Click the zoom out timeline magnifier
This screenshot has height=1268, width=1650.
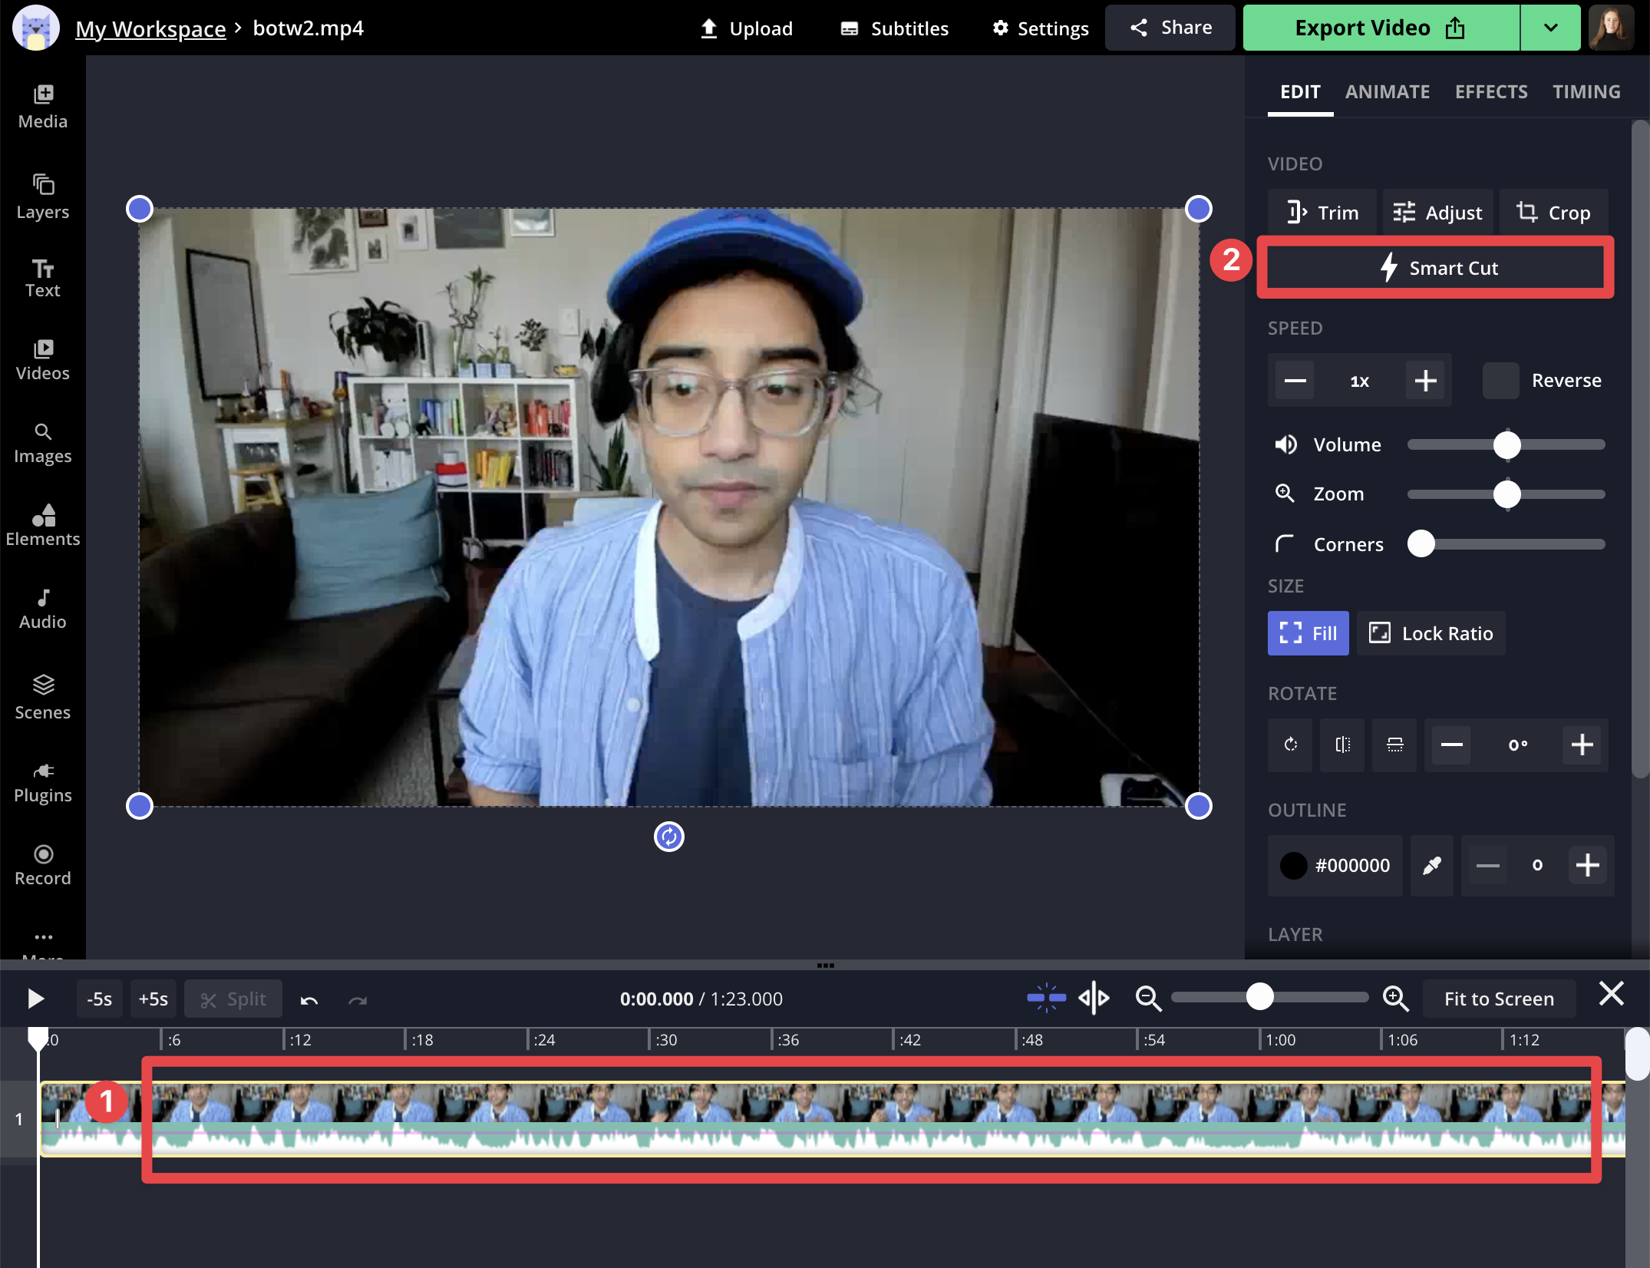point(1148,999)
